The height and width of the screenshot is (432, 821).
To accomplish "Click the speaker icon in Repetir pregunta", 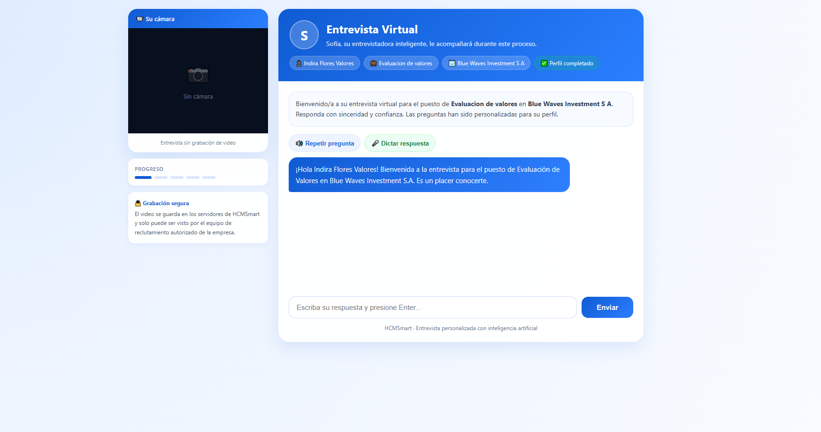I will (299, 144).
